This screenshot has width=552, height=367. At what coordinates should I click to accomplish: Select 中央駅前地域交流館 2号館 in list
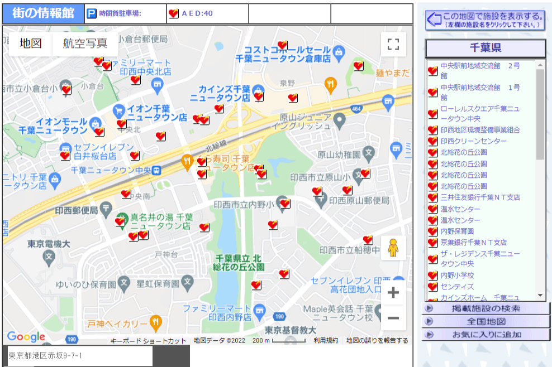click(480, 71)
